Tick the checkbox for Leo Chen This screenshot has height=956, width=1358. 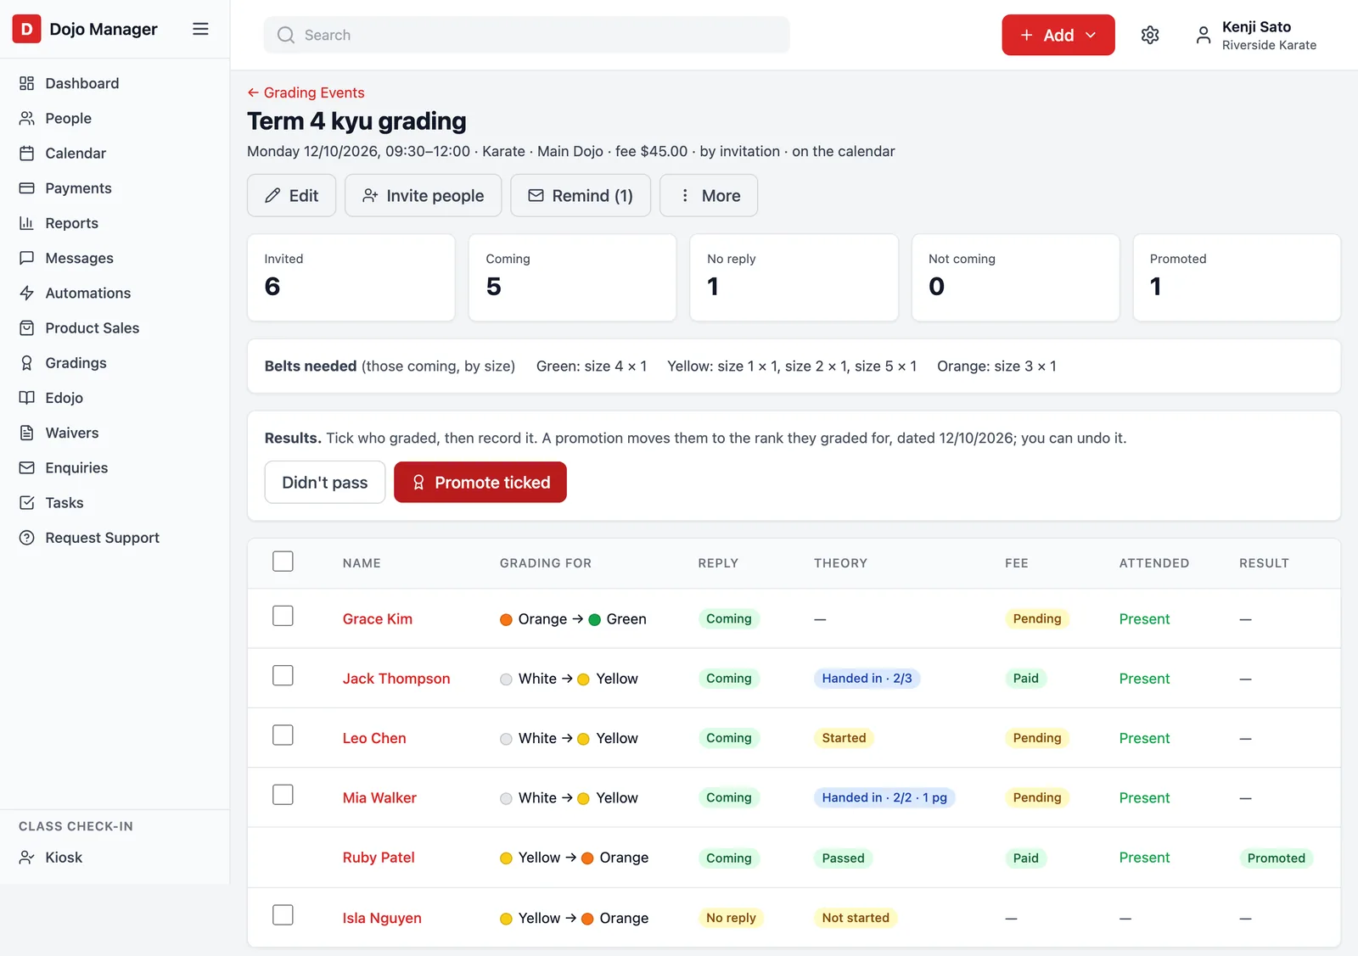(283, 735)
